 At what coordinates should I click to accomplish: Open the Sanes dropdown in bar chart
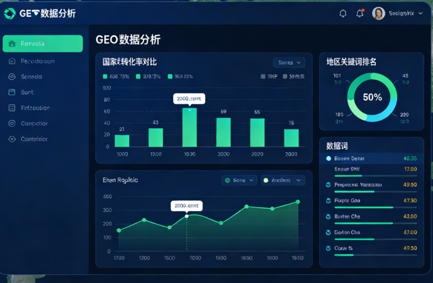pos(289,63)
